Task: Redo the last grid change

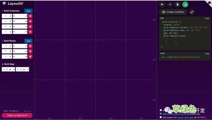Action: [x=170, y=4]
